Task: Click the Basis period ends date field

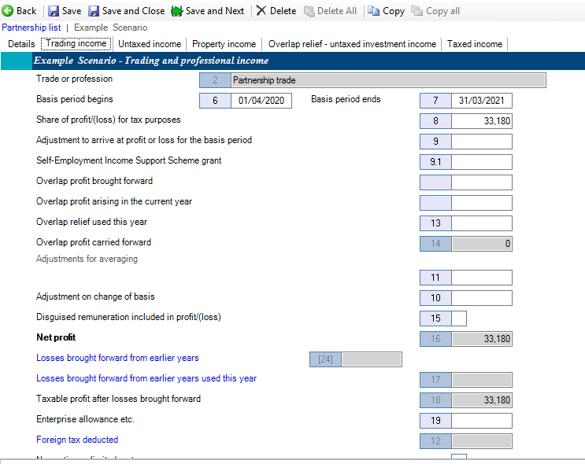Action: pos(482,101)
